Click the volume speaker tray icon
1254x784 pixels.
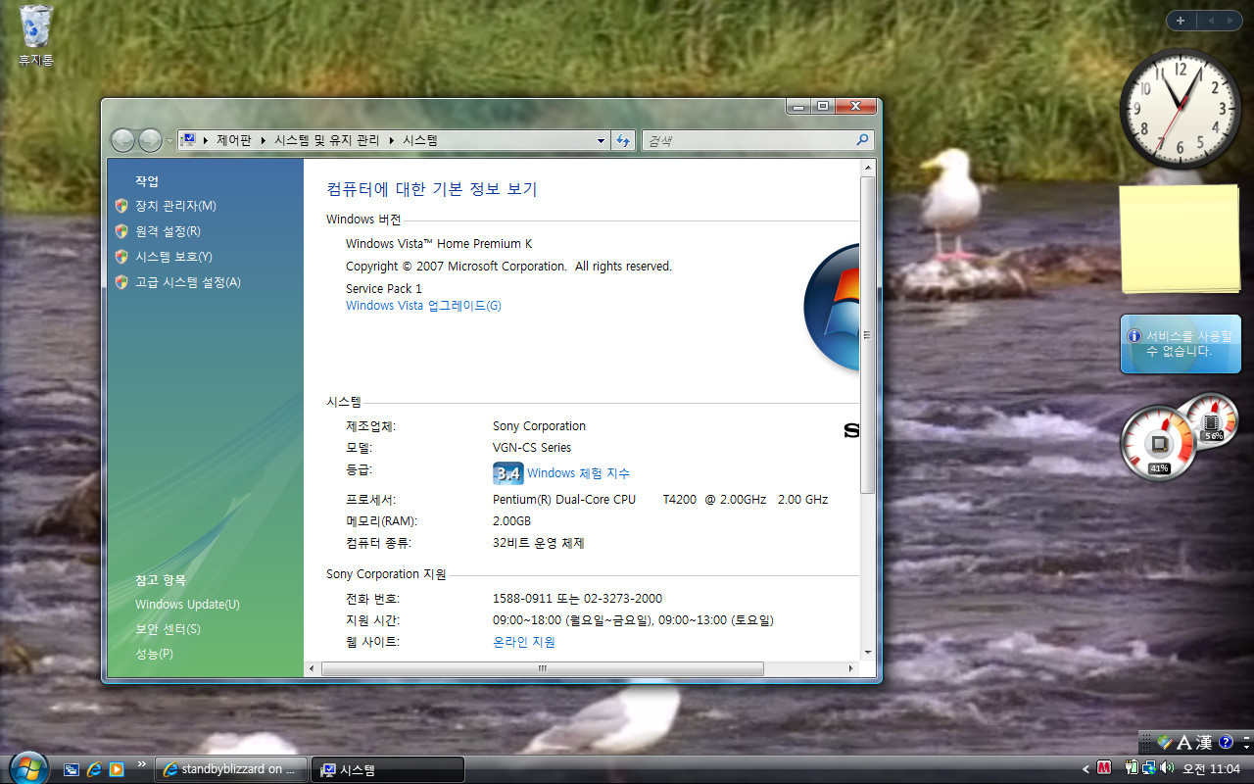click(x=1167, y=768)
